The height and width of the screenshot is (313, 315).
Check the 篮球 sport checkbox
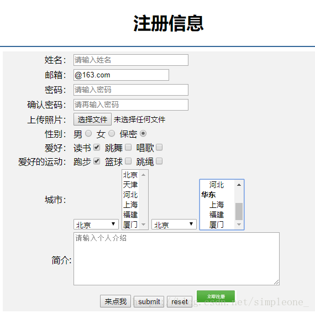(x=128, y=161)
